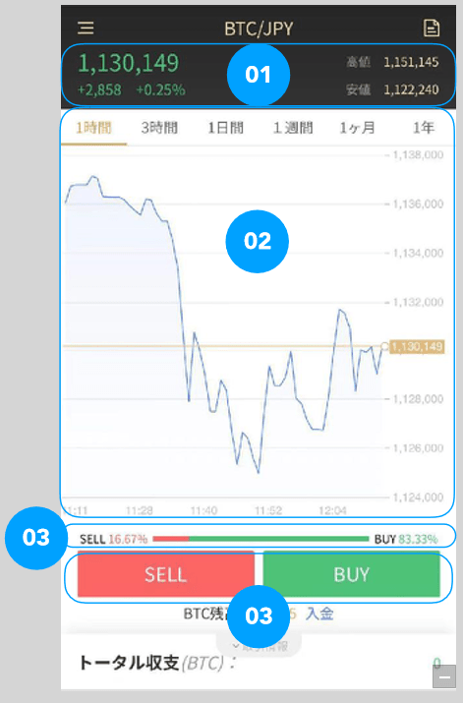Select the 1時間 chart tab
The height and width of the screenshot is (703, 463).
(93, 128)
